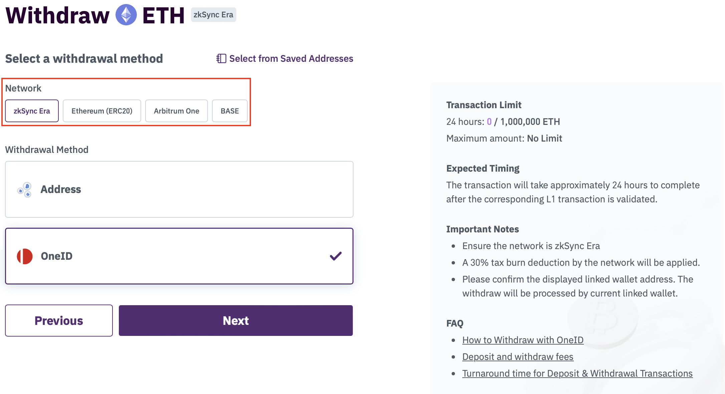This screenshot has width=725, height=394.
Task: Open Select from Saved Addresses
Action: [285, 58]
